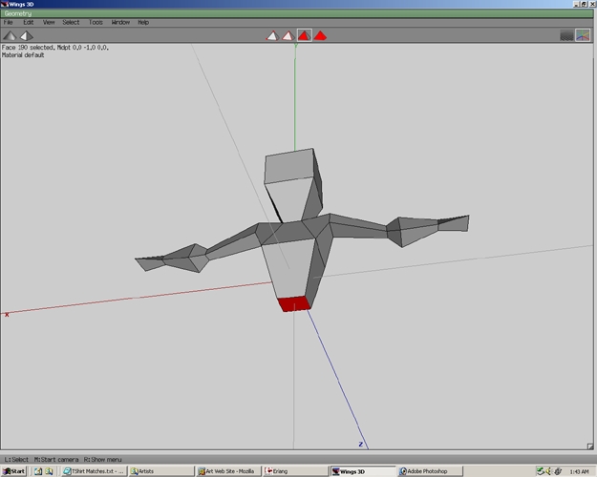
Task: Switch to Adobe Photoshop taskbar button
Action: (430, 471)
